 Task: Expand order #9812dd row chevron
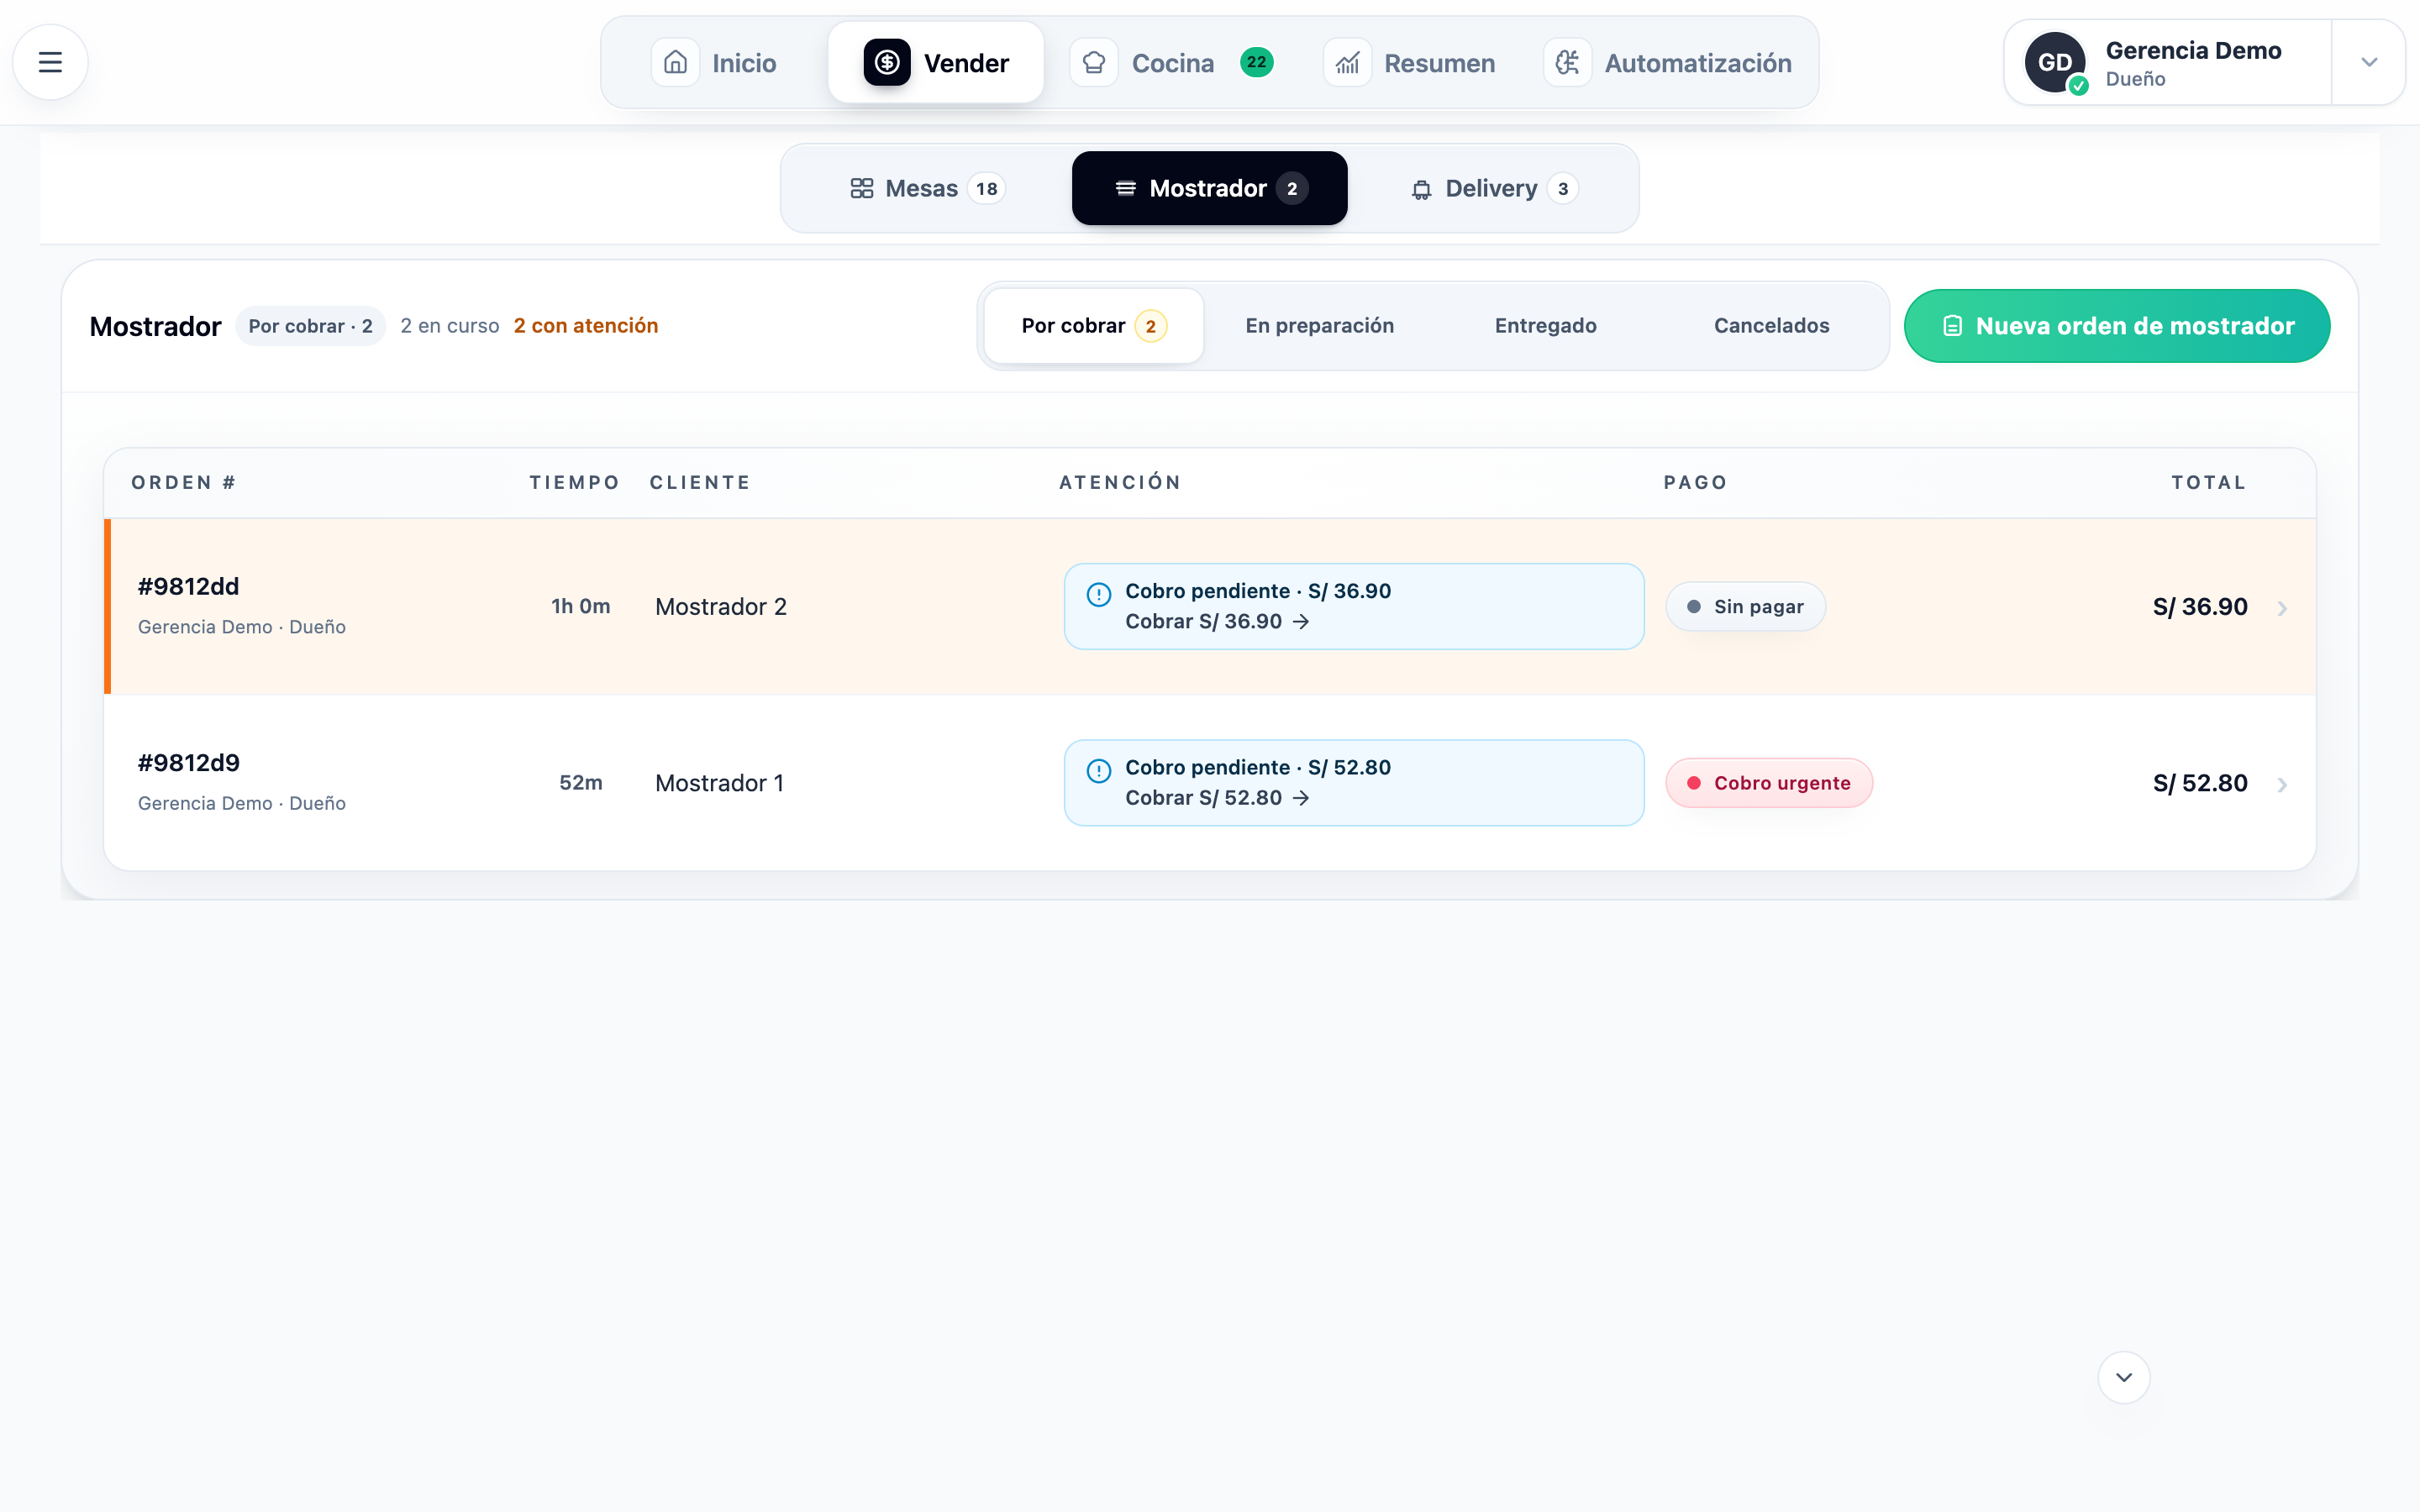click(x=2282, y=608)
